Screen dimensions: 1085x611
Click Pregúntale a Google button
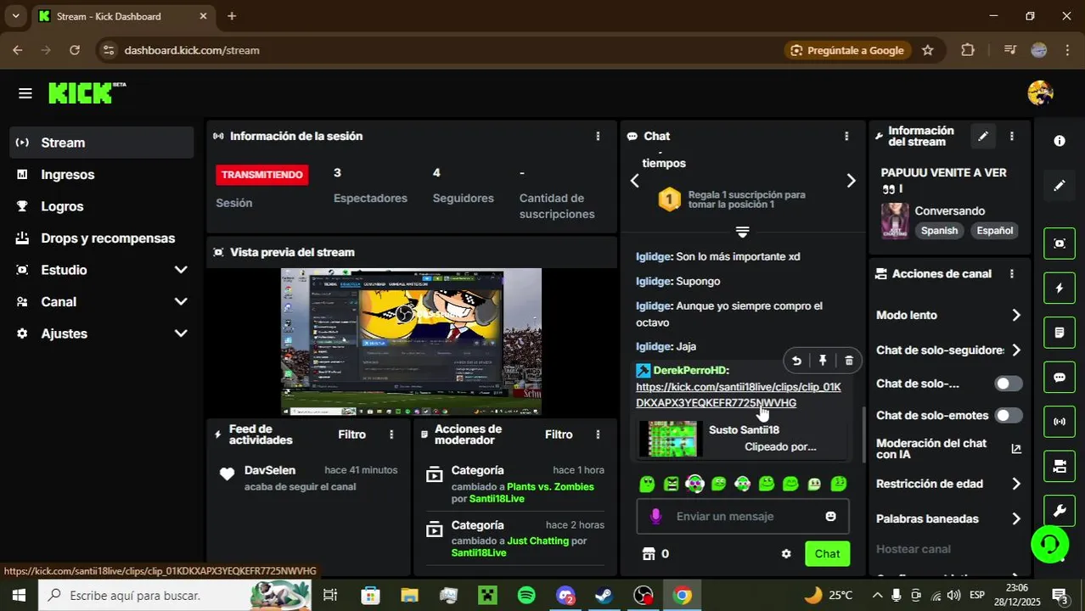click(x=846, y=50)
